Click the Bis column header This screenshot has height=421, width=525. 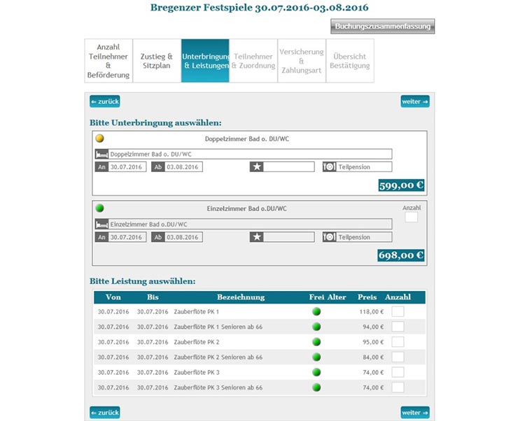point(153,297)
